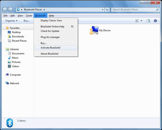This screenshot has width=162, height=130.
Task: Click the Favorites star icon
Action: (7, 28)
